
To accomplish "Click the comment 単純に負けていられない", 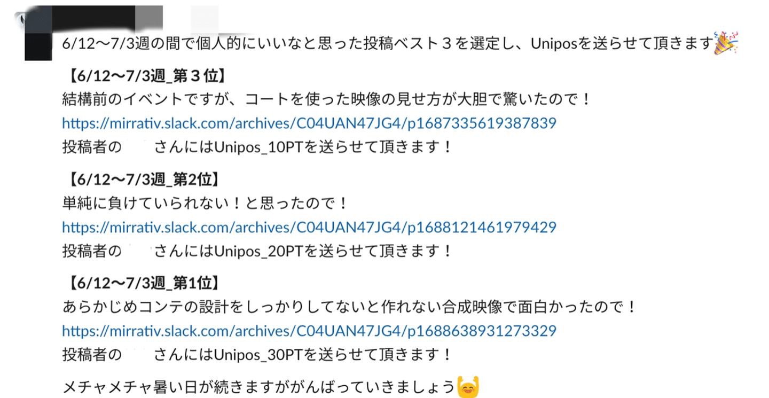I will point(205,204).
